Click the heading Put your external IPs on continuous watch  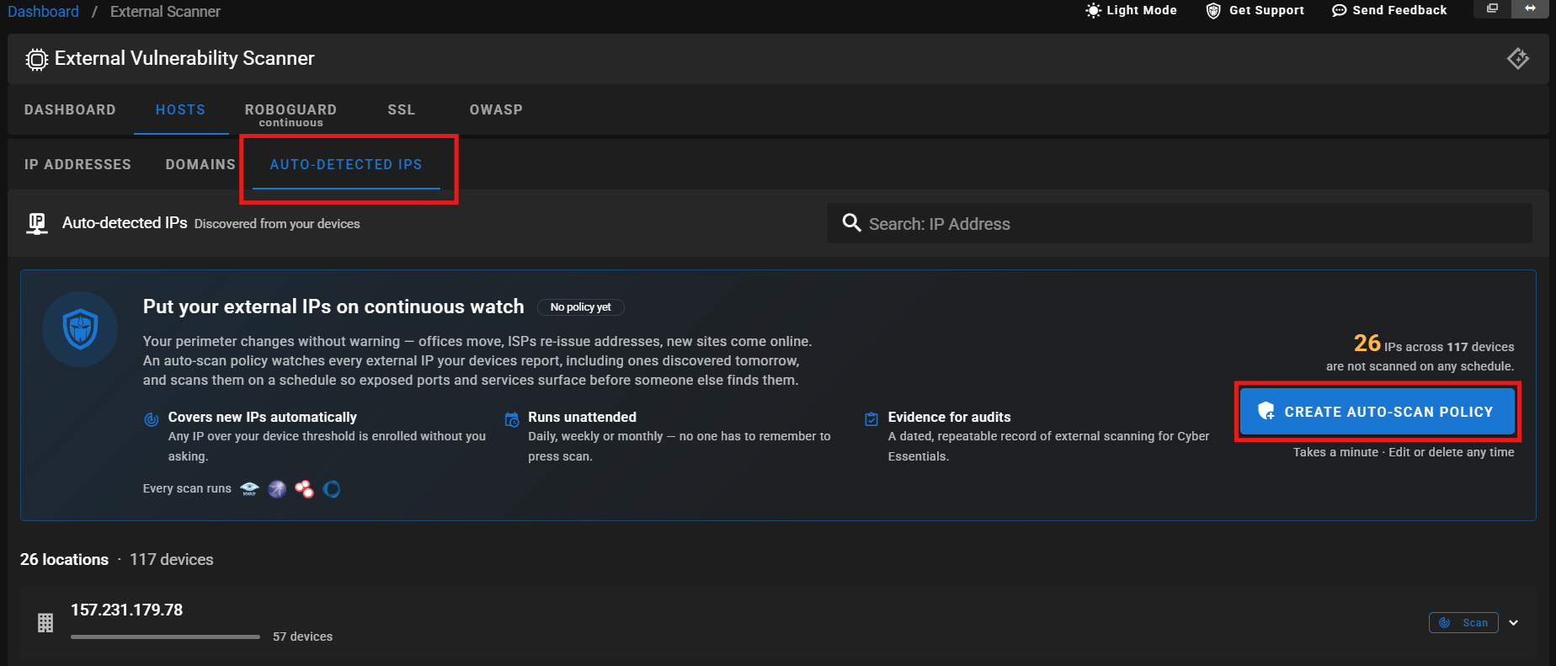[333, 306]
